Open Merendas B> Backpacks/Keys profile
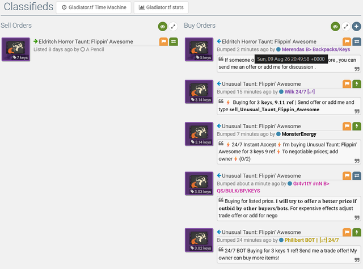363x269 pixels. 316,49
